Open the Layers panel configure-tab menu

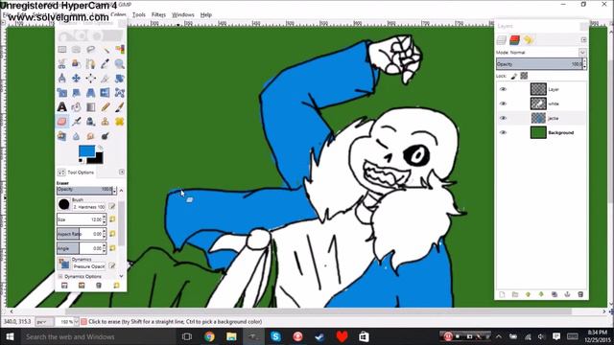click(583, 40)
